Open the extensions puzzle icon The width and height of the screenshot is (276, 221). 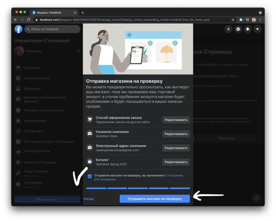click(x=241, y=20)
